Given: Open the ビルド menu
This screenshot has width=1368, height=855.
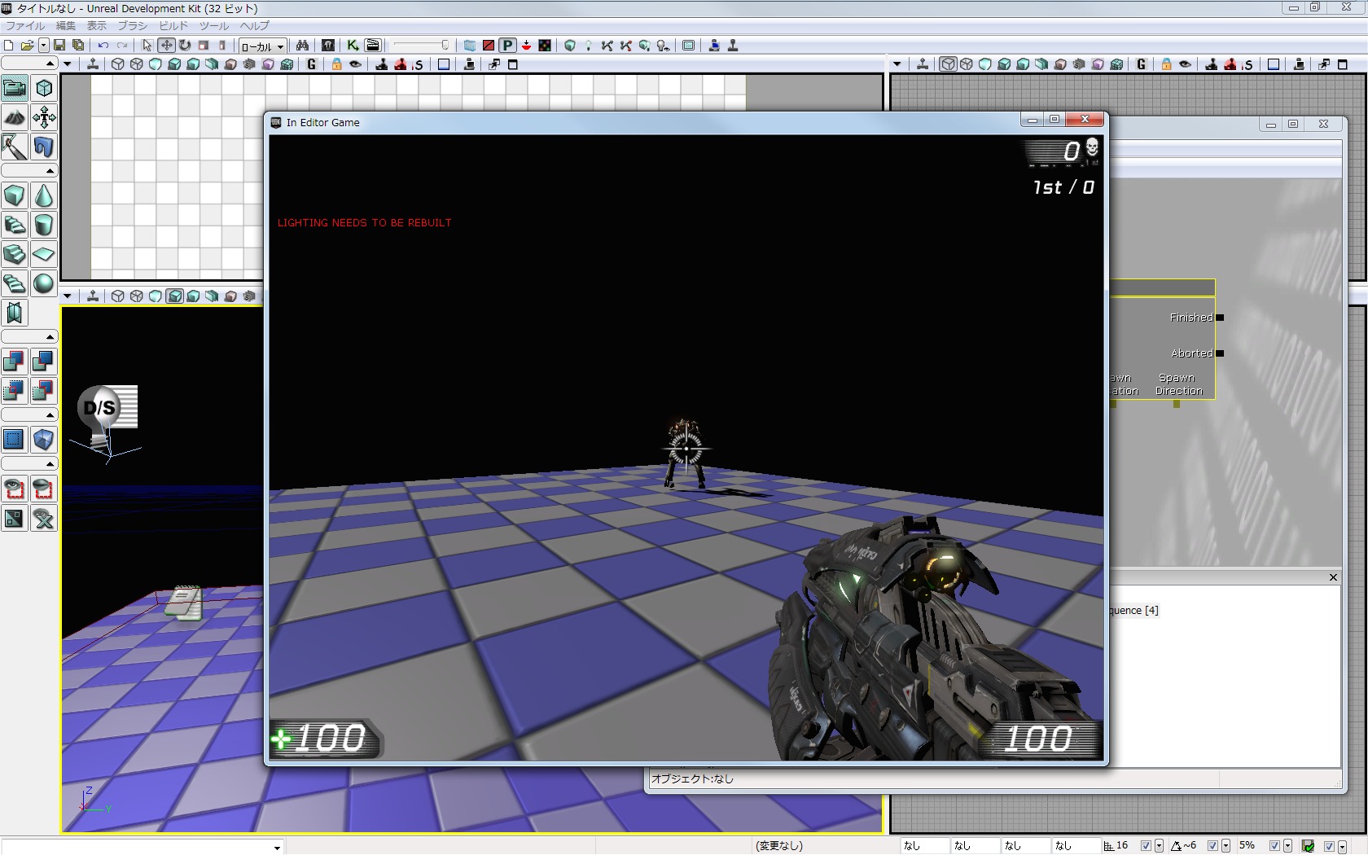Looking at the screenshot, I should click(173, 26).
